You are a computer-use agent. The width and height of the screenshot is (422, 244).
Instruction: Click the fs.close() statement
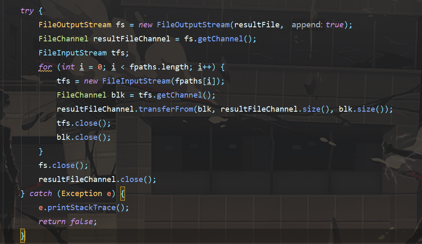point(63,165)
